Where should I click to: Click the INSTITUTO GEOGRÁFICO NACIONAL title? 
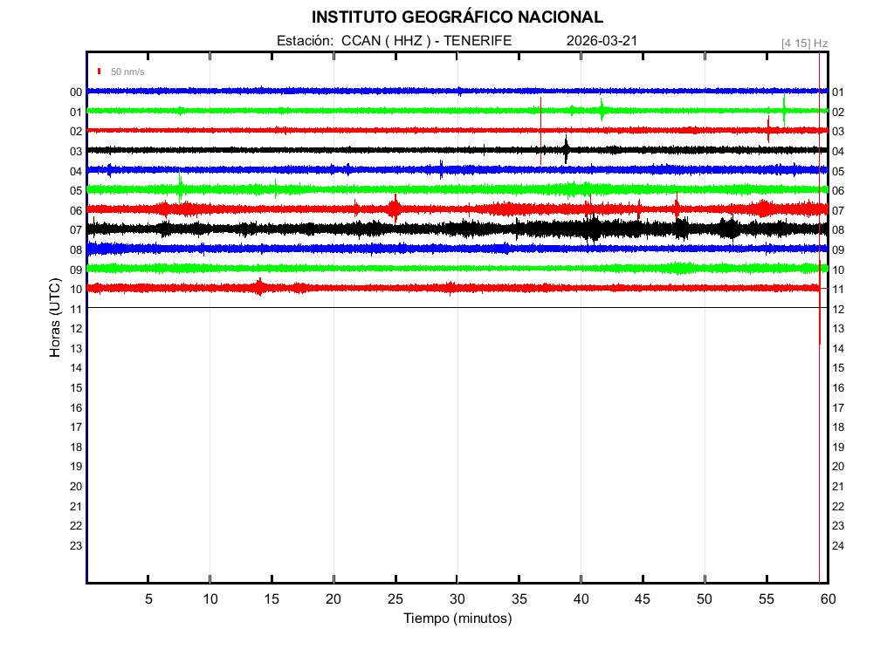tap(457, 17)
